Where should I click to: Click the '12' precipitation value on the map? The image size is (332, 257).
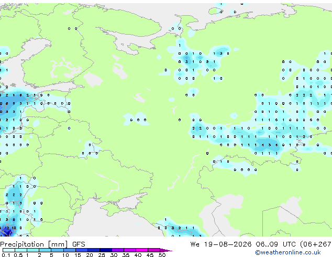pos(7,228)
